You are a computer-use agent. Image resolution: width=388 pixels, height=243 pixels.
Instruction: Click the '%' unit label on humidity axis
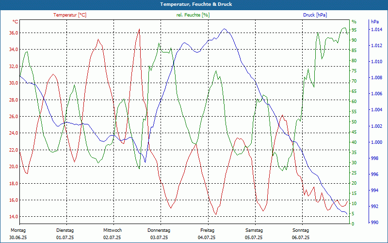[354, 21]
